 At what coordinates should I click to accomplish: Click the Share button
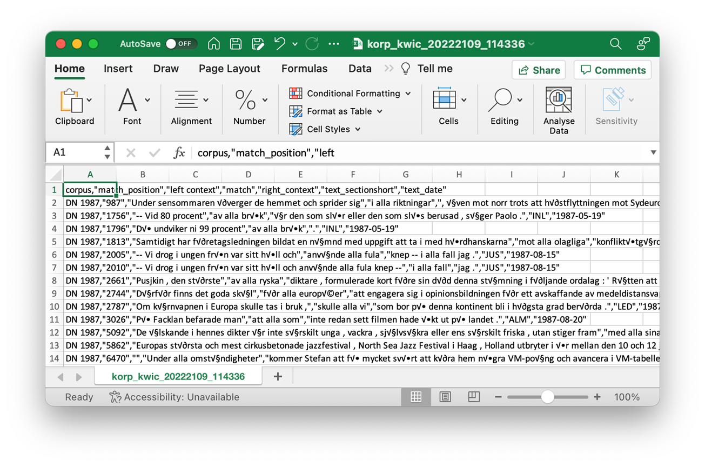(539, 70)
